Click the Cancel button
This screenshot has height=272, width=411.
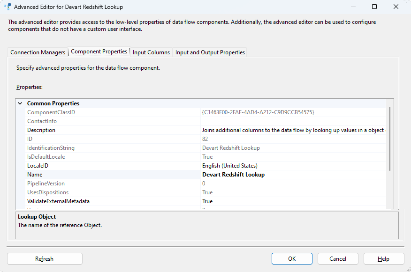point(338,258)
